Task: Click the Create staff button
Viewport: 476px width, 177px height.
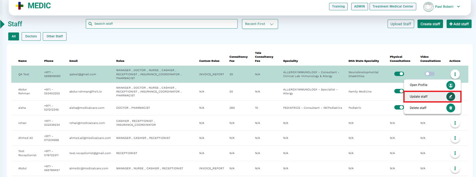Action: click(x=430, y=24)
